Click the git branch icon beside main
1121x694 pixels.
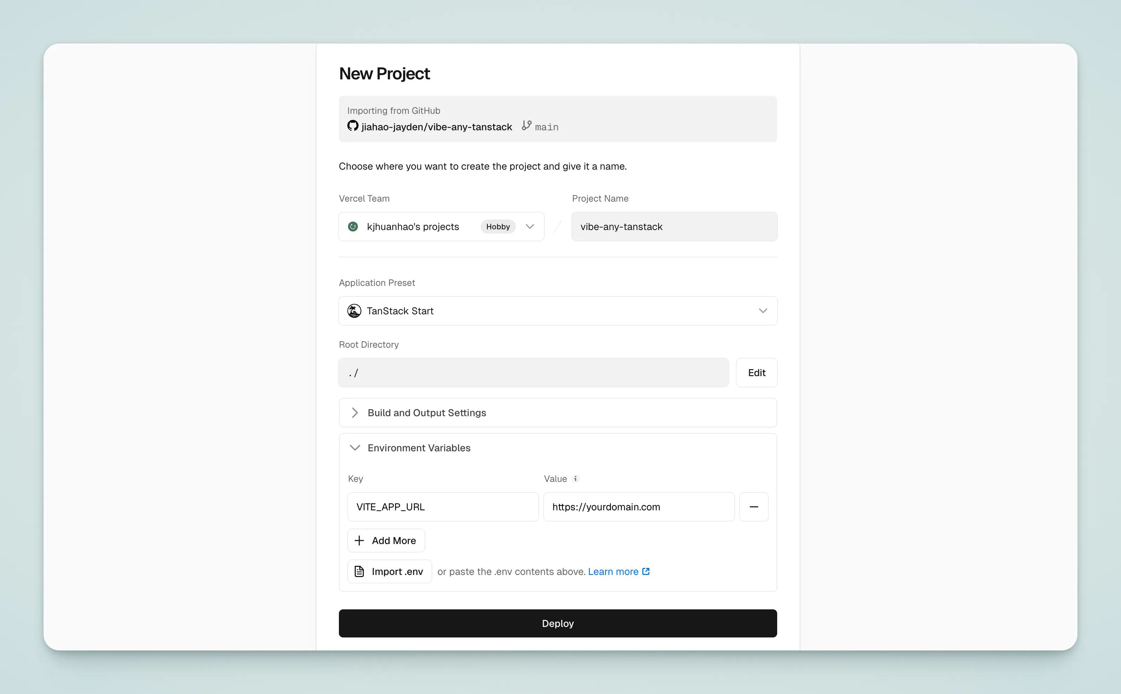(526, 125)
